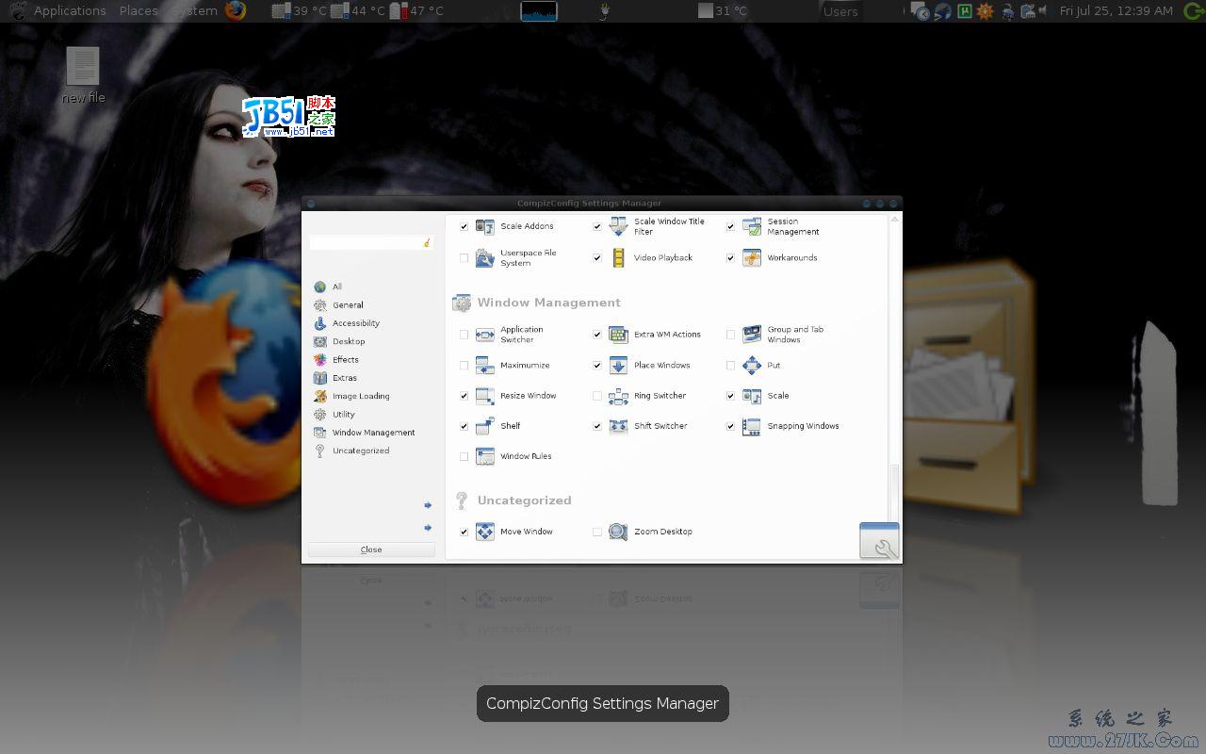
Task: Open the Resize Window plugin icon
Action: pyautogui.click(x=485, y=396)
